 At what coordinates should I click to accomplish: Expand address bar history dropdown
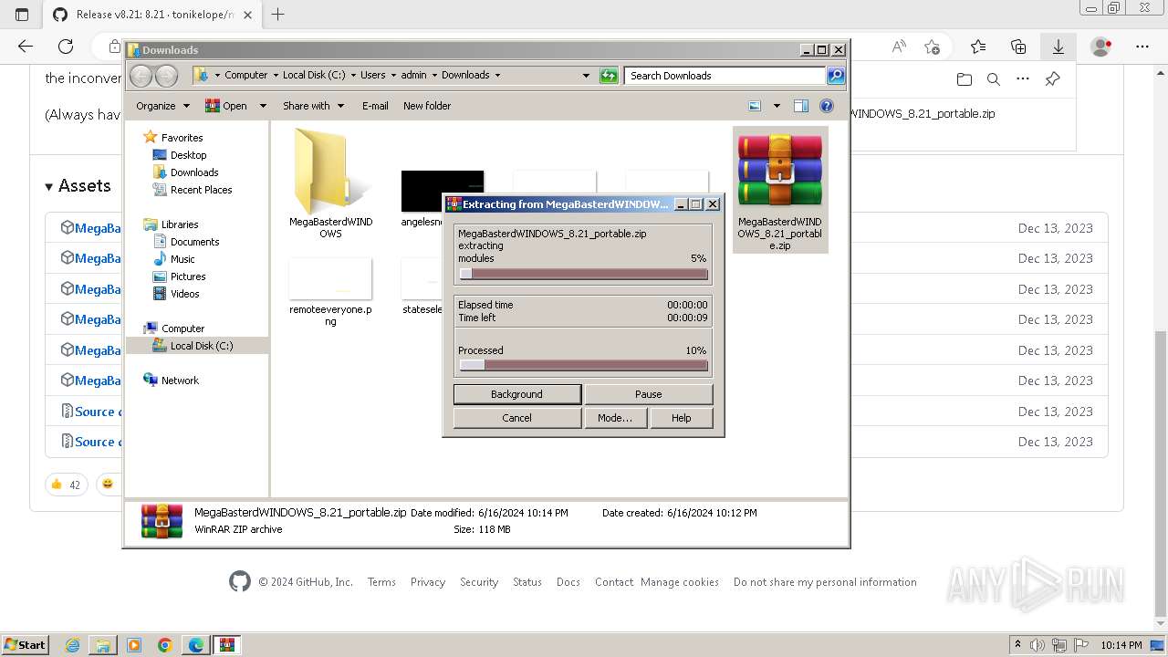[586, 76]
